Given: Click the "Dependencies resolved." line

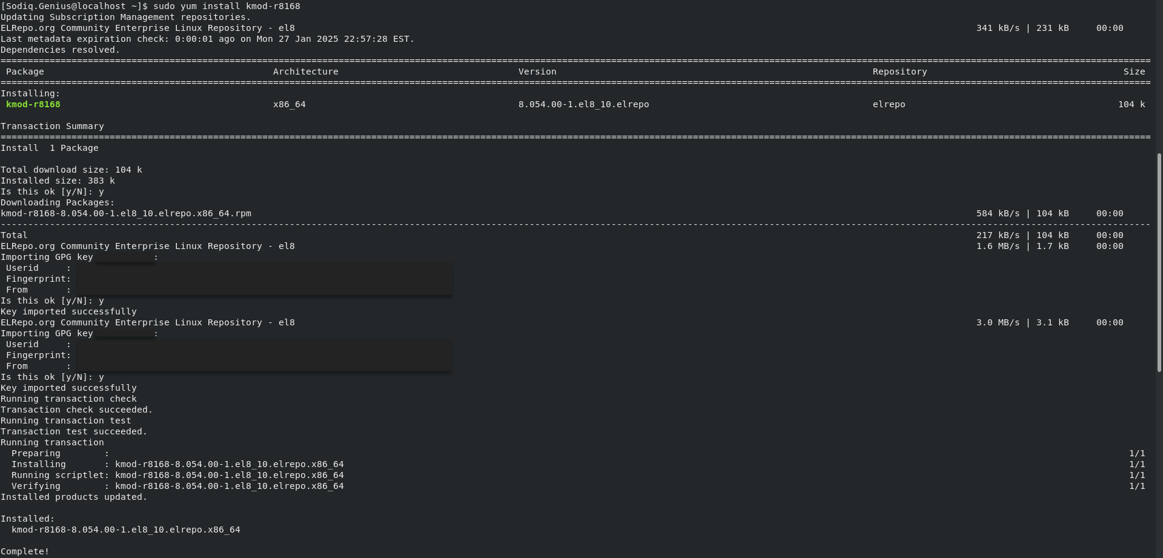Looking at the screenshot, I should point(60,50).
